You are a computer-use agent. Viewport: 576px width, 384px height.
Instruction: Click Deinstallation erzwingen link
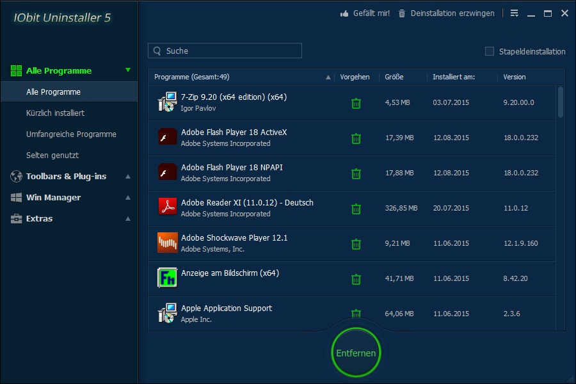452,13
